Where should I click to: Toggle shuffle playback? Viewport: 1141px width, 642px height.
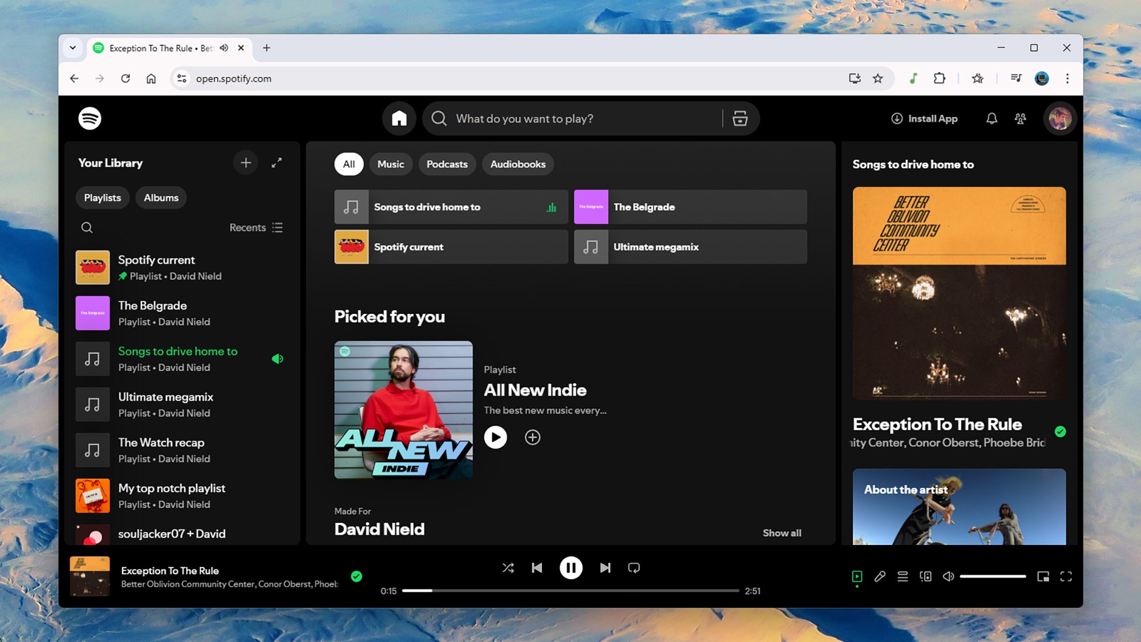coord(508,568)
